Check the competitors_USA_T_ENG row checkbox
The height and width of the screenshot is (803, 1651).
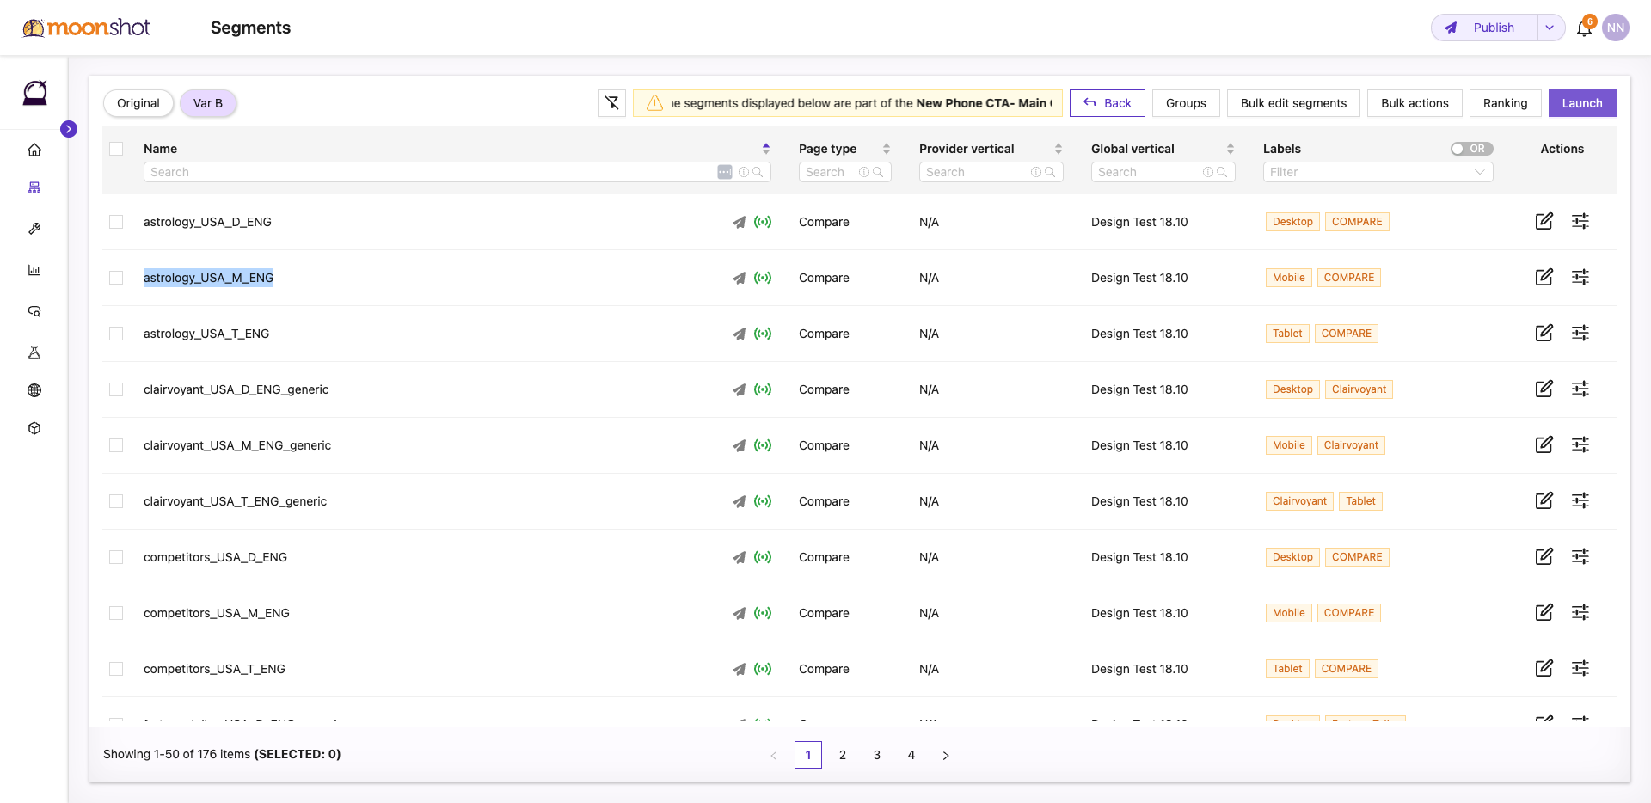[116, 669]
